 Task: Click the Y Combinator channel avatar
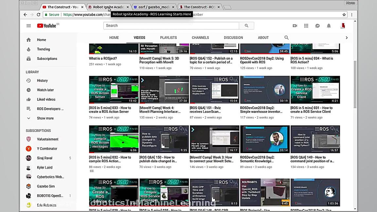28,149
